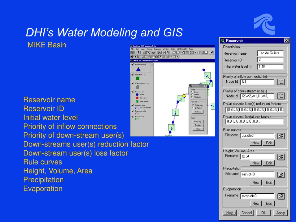Click the Add Theme plus icon
This screenshot has width=296, height=222.
(x=138, y=53)
